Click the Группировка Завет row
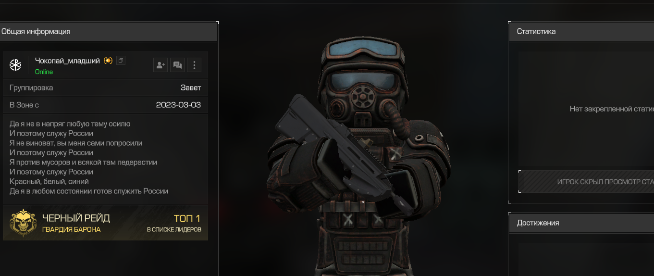Image resolution: width=654 pixels, height=276 pixels. coord(105,88)
